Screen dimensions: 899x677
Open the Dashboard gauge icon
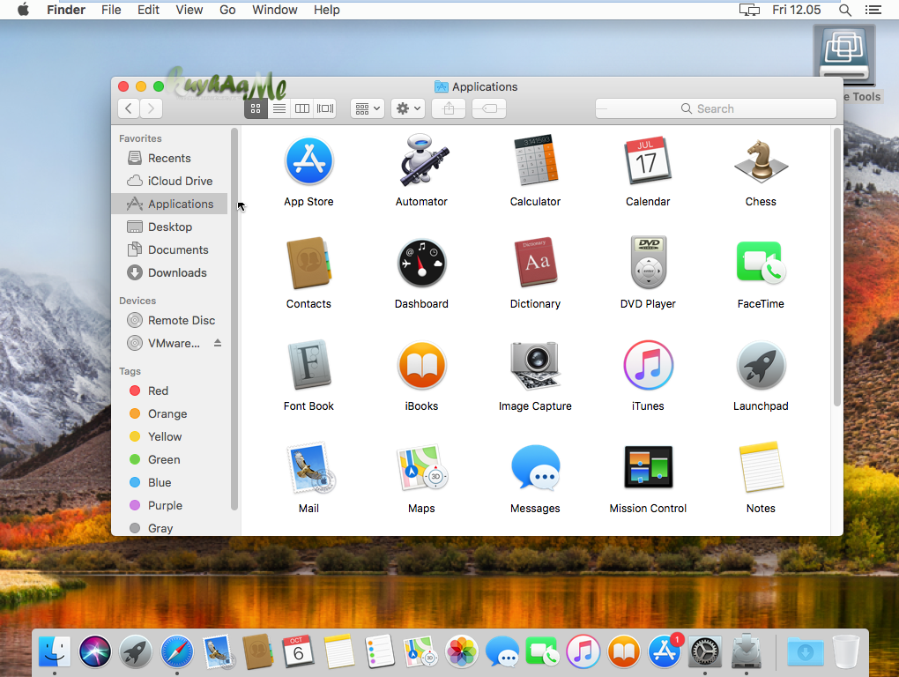422,263
